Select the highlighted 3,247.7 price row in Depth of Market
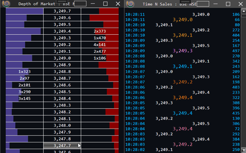246x153 pixels. pos(62,145)
